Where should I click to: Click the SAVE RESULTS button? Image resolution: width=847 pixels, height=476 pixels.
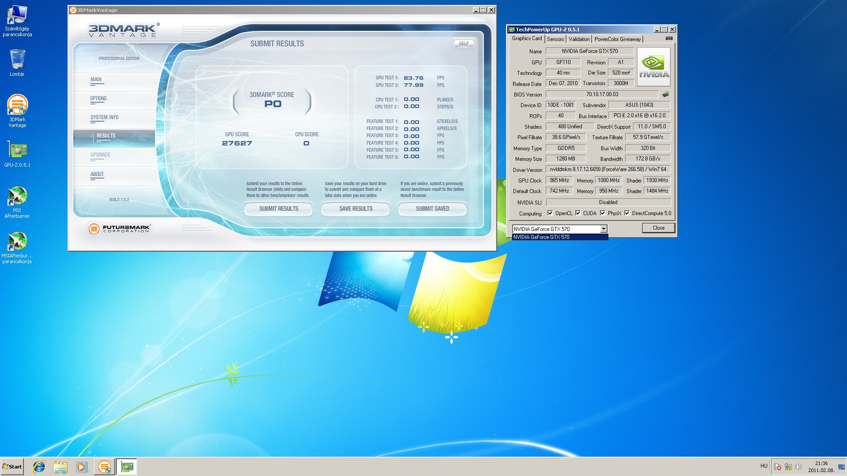[x=356, y=209]
